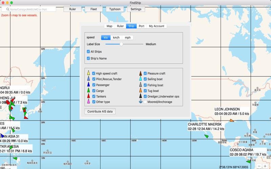Viewport: 271px width, 169px height.
Task: Click the Moored/Anchorage anchor icon
Action: tap(140, 101)
